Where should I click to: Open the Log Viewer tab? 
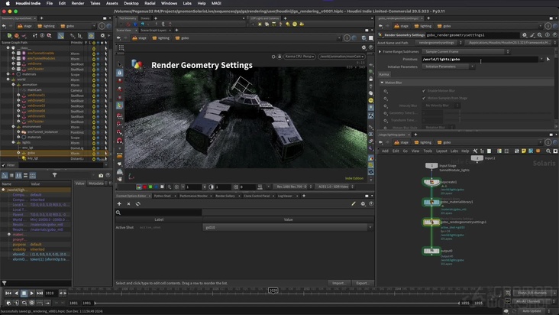click(x=285, y=196)
